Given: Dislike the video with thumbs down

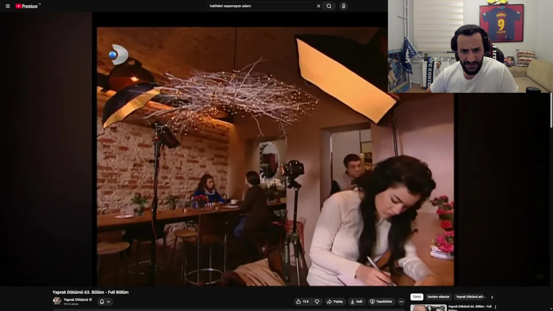Looking at the screenshot, I should [317, 301].
